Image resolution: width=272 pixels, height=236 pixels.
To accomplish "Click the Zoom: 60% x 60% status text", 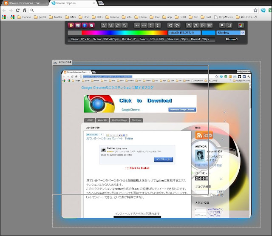I will pos(152,40).
